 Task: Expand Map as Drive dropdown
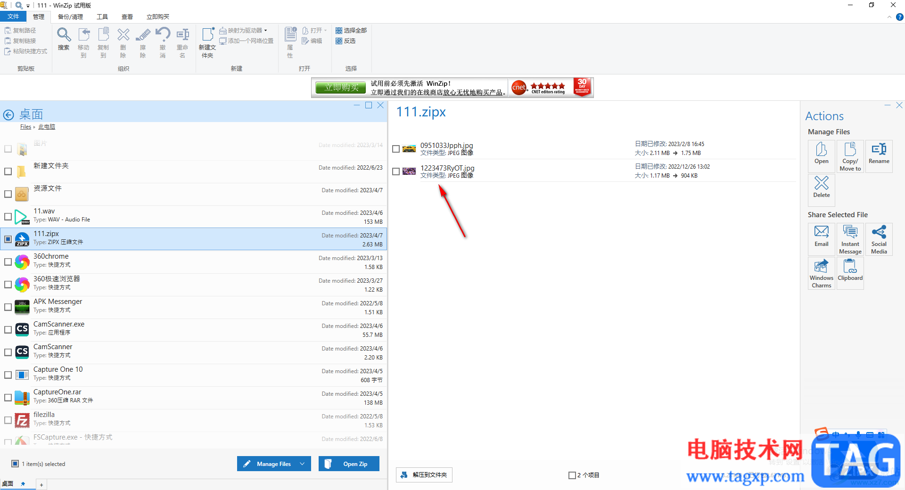(266, 31)
